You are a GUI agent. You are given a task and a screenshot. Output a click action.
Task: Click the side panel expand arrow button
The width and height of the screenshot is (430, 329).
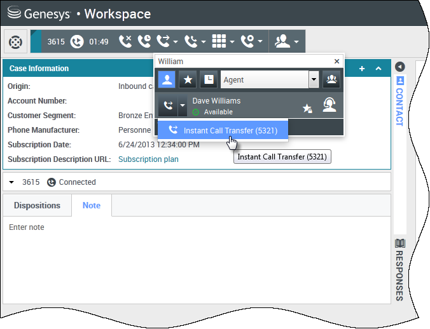click(400, 67)
